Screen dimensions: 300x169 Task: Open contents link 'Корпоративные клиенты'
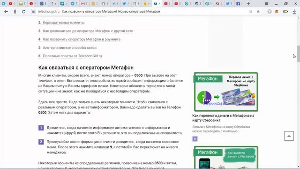(x=64, y=23)
